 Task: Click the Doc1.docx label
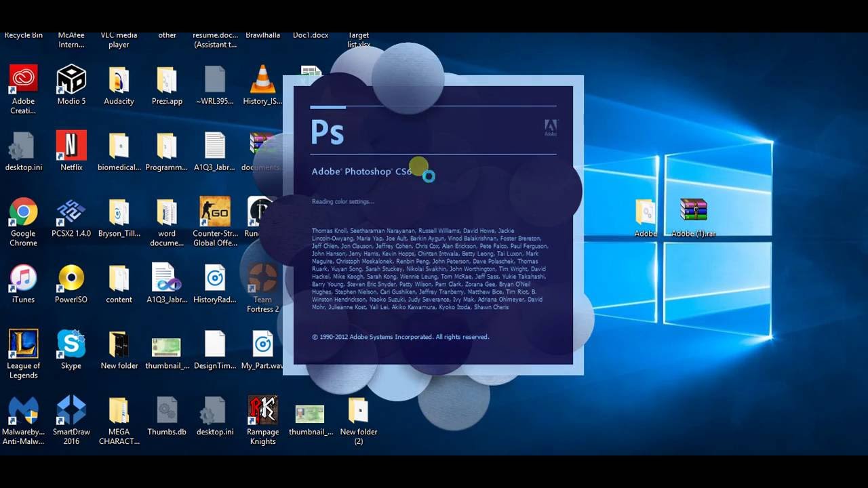coord(311,35)
